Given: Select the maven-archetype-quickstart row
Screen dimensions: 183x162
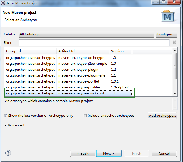Looking at the screenshot, I should pyautogui.click(x=68, y=93).
